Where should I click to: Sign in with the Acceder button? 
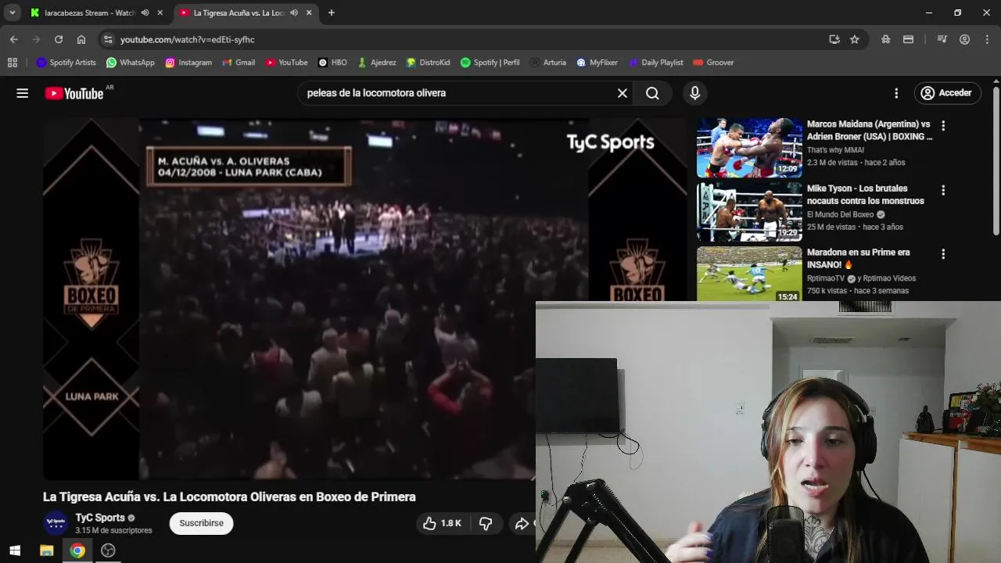tap(947, 93)
